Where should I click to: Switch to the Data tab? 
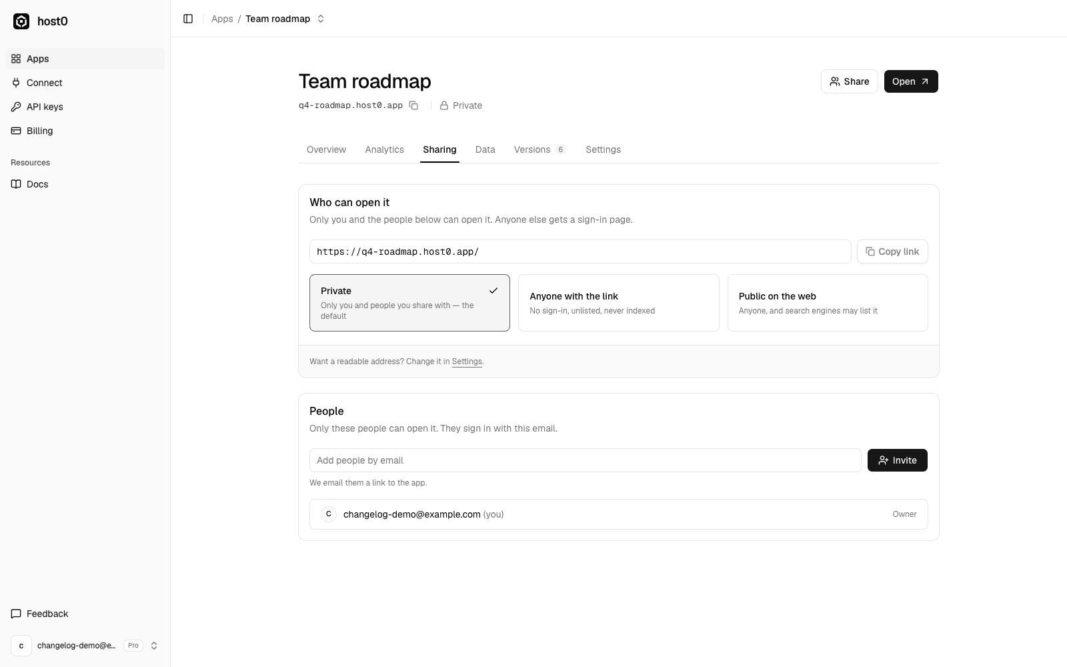click(x=485, y=149)
